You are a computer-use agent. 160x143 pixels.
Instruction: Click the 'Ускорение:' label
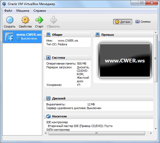(54, 85)
